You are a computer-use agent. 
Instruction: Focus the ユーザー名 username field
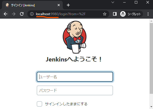(x=75, y=77)
